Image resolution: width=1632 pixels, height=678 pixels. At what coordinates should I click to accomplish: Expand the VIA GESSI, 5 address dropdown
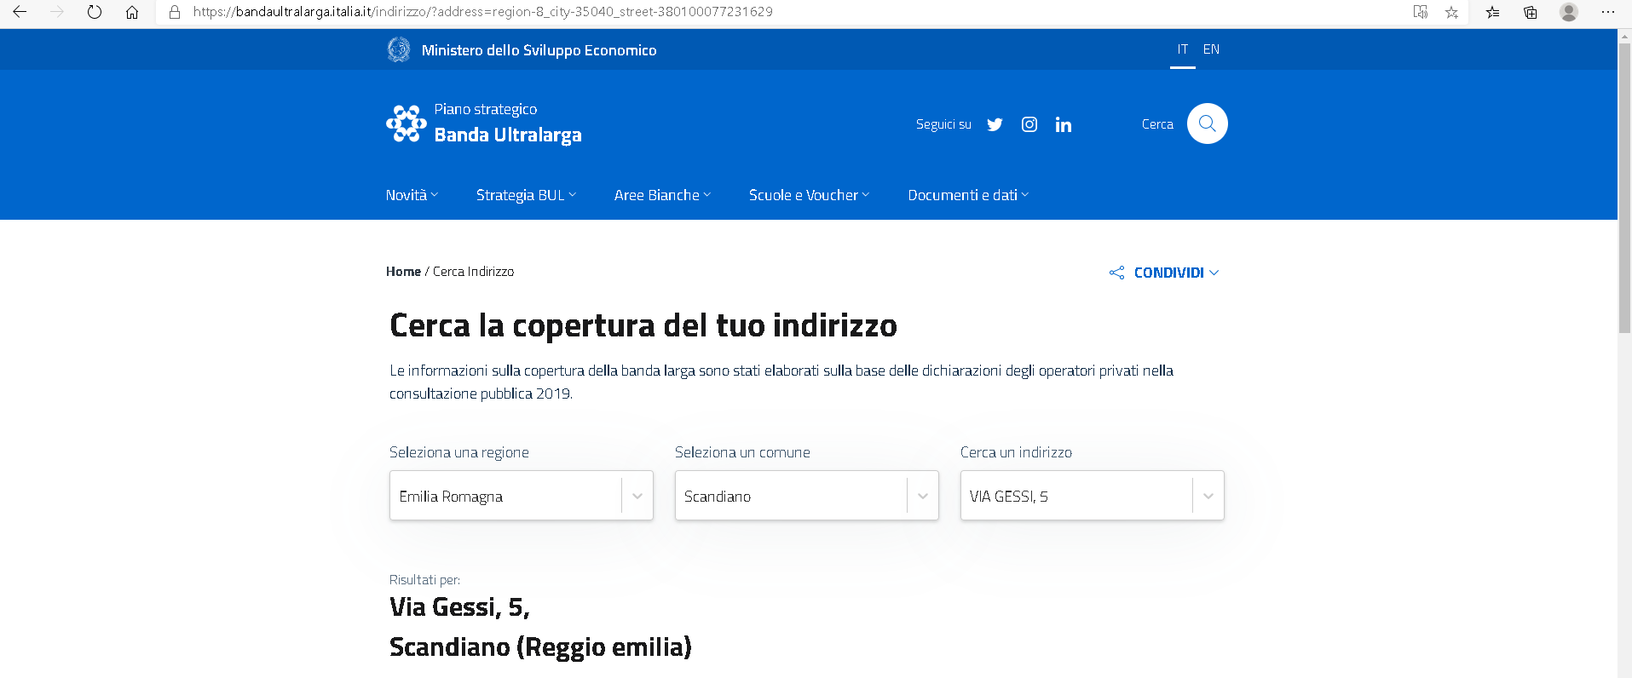[x=1208, y=496]
